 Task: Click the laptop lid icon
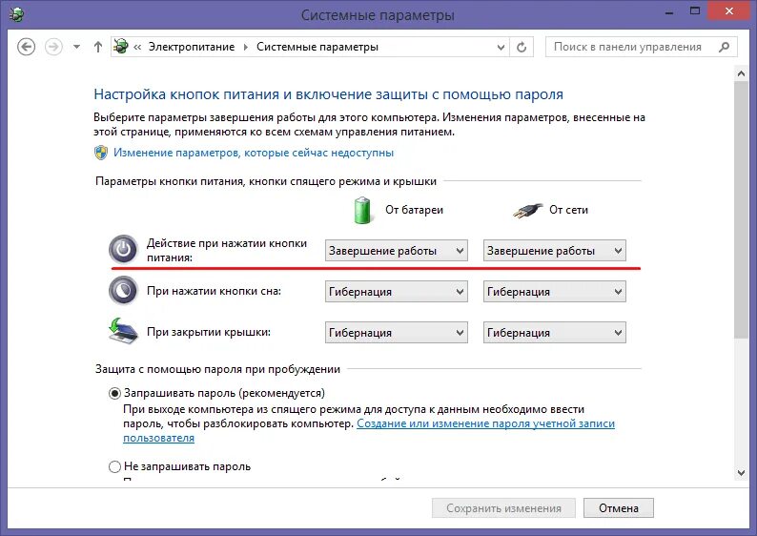click(x=123, y=331)
